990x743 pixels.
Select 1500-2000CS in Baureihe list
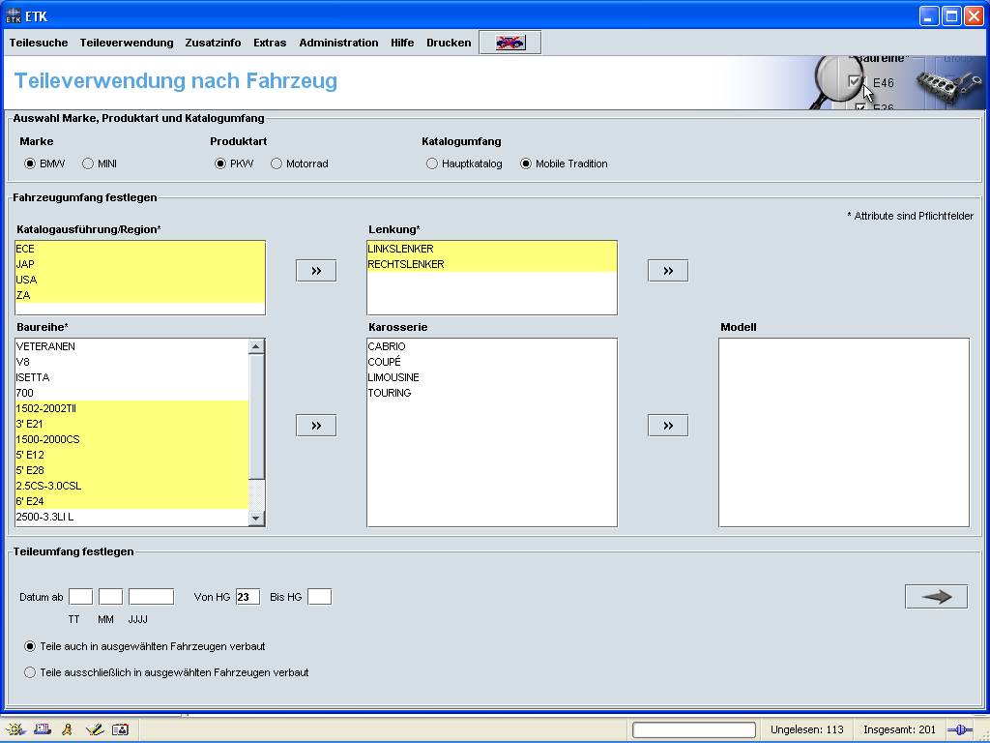131,439
